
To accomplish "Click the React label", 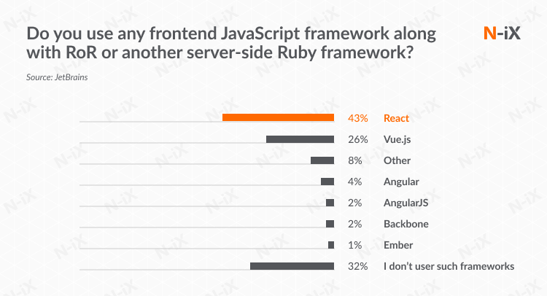I will point(397,118).
